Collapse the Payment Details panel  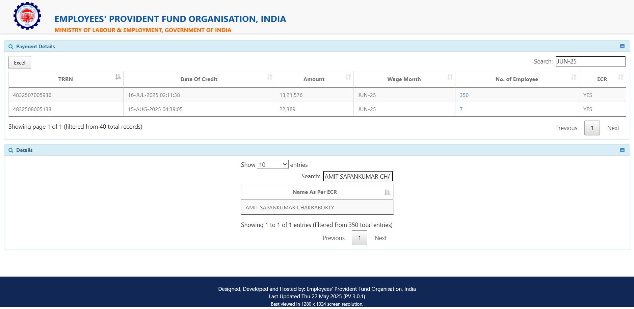(x=622, y=46)
